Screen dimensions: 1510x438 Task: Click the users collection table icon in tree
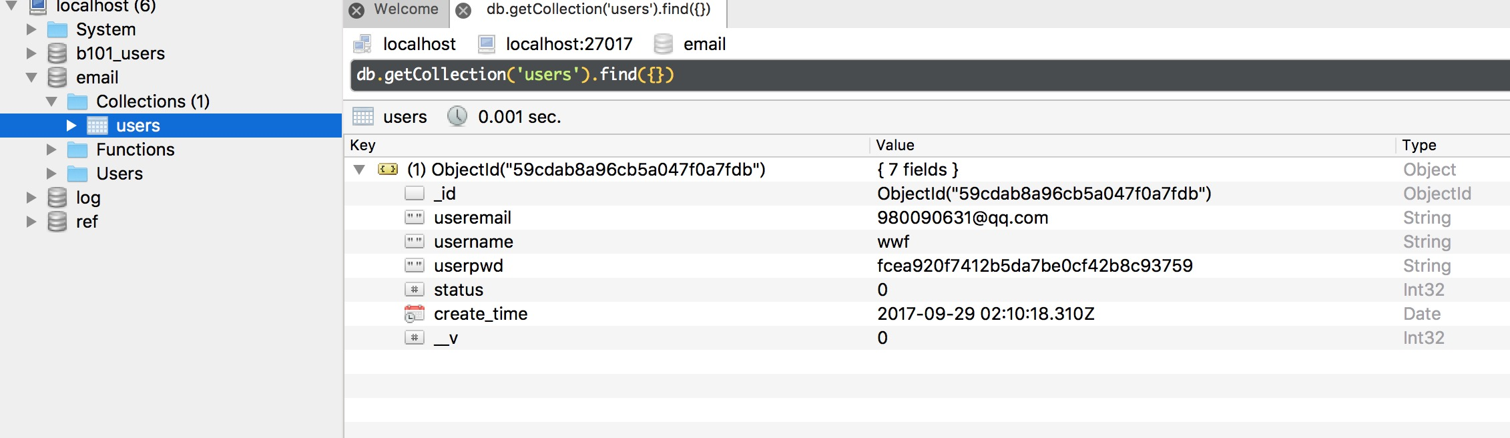point(97,126)
